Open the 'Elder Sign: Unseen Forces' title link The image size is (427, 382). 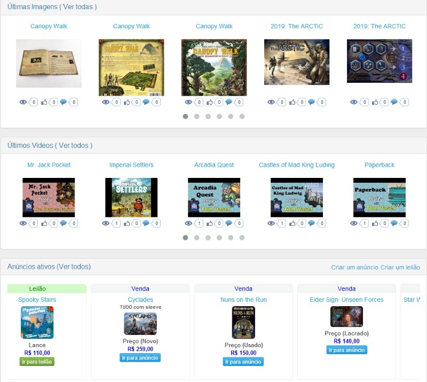(346, 300)
